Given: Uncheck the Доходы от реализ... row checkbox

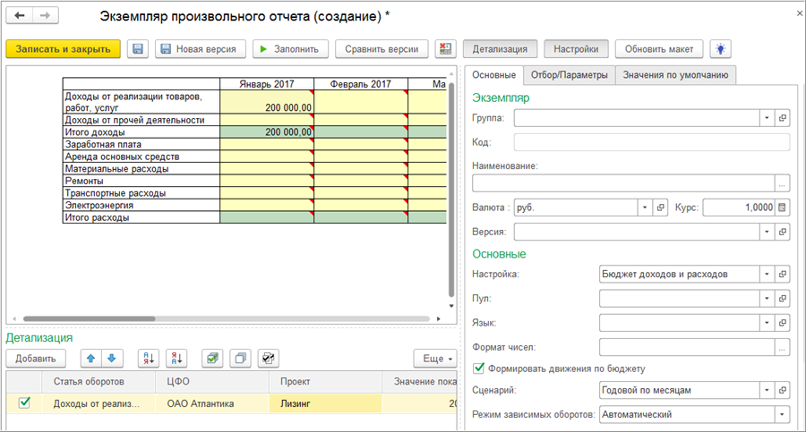Looking at the screenshot, I should [x=24, y=403].
